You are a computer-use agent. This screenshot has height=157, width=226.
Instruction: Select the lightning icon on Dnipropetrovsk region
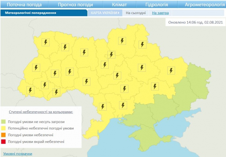pyautogui.click(x=155, y=86)
